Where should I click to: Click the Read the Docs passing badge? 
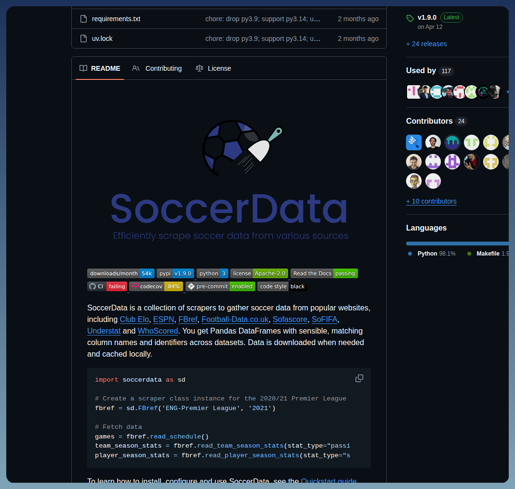click(324, 273)
